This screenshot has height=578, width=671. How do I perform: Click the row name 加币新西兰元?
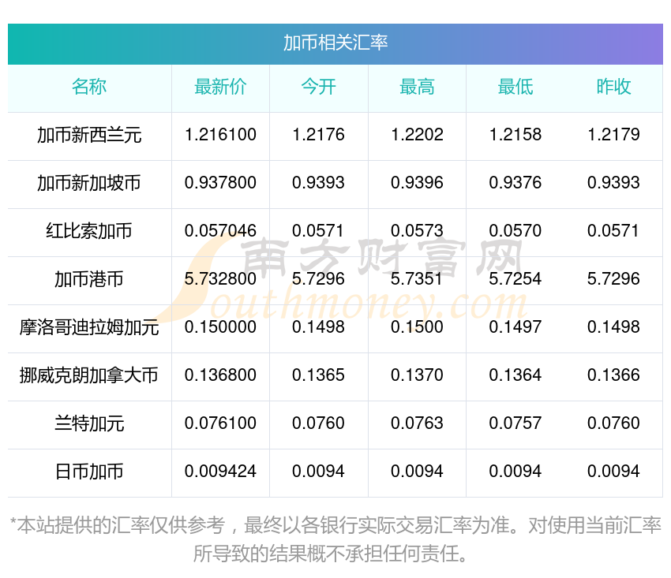[89, 135]
